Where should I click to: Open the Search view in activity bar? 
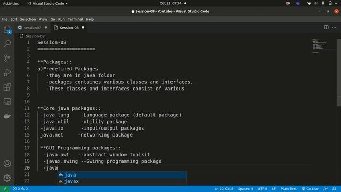7,43
